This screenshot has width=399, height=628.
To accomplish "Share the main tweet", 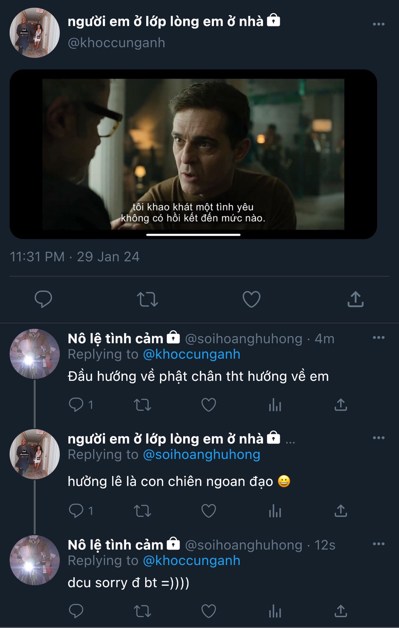I will 356,299.
